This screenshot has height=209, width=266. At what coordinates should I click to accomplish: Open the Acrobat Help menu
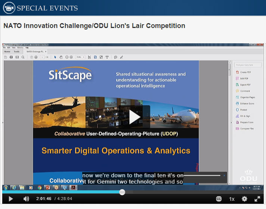27,48
